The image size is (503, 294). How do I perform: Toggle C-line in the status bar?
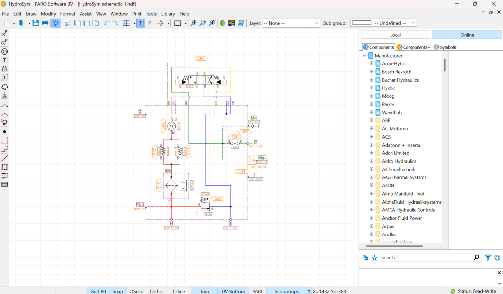point(179,291)
